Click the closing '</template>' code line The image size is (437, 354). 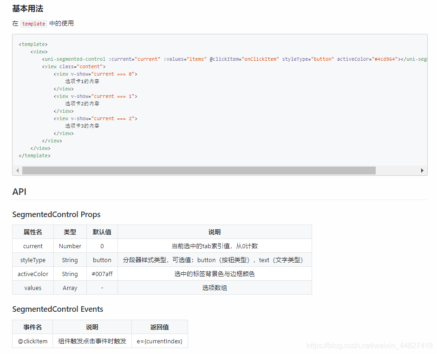coord(34,156)
